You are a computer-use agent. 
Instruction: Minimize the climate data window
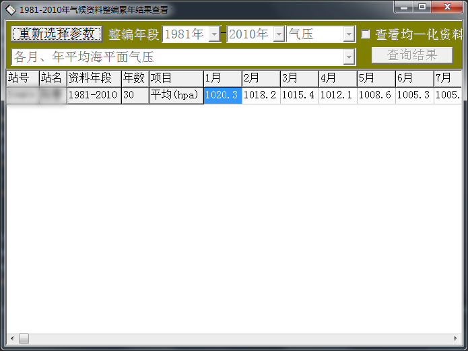(404, 7)
